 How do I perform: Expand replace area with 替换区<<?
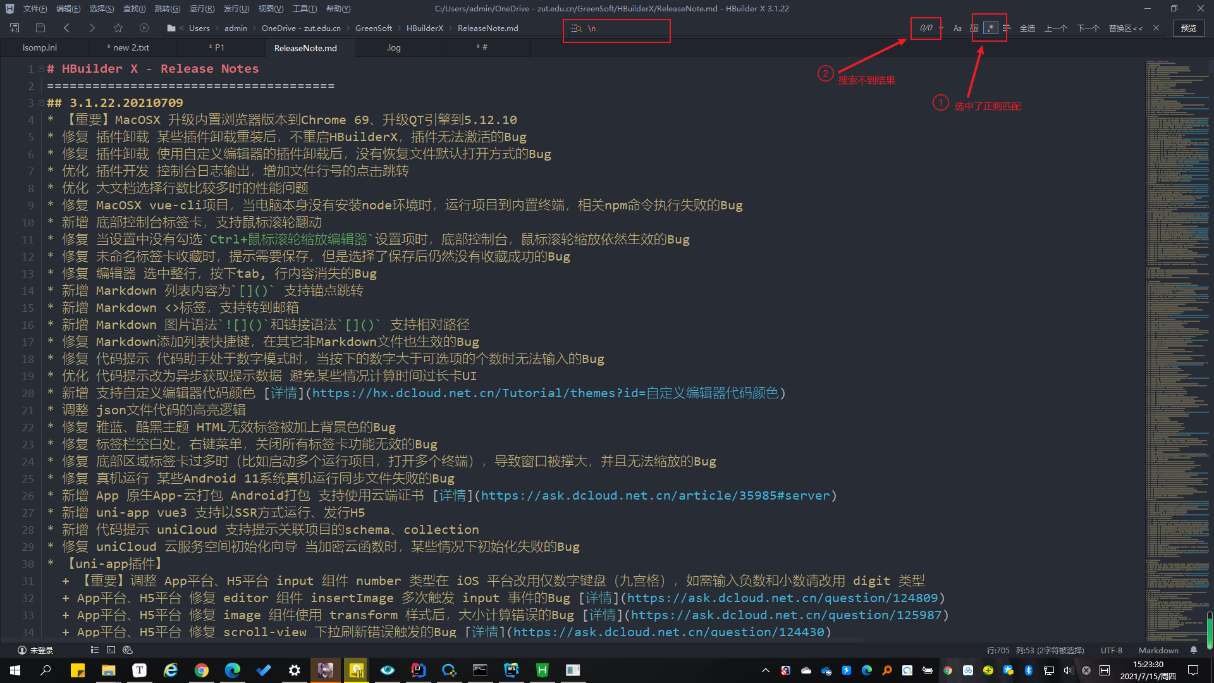1125,28
